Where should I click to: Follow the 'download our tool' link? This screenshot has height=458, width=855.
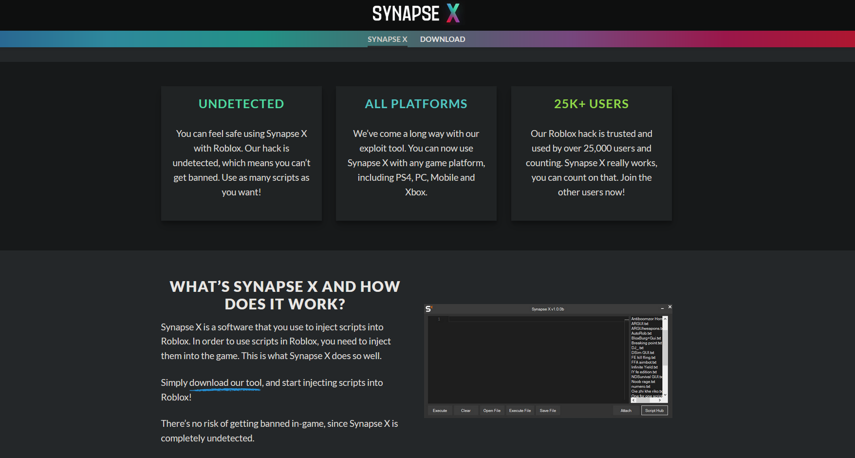(225, 382)
